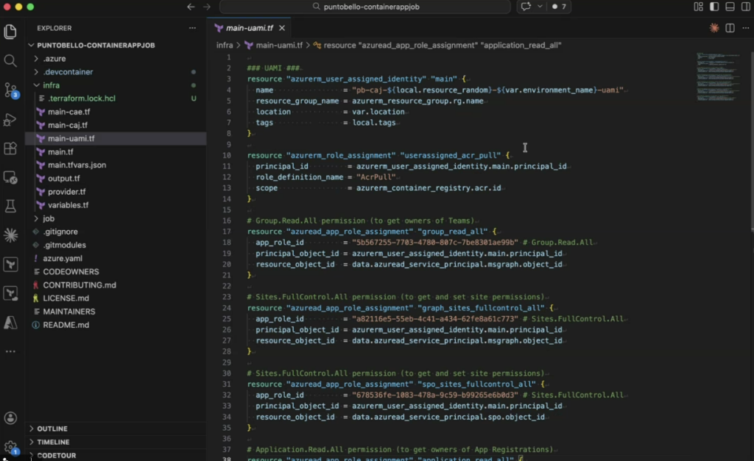This screenshot has height=461, width=754.
Task: Open the Search view in activity bar
Action: point(10,60)
